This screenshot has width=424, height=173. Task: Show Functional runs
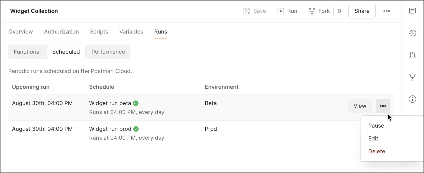pos(27,52)
